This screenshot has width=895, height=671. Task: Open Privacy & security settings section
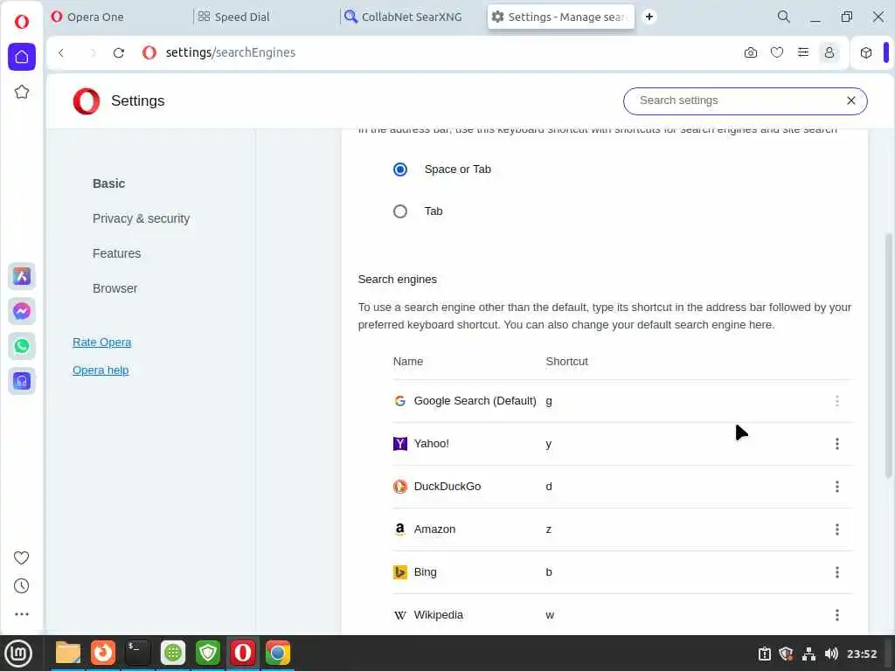[141, 218]
